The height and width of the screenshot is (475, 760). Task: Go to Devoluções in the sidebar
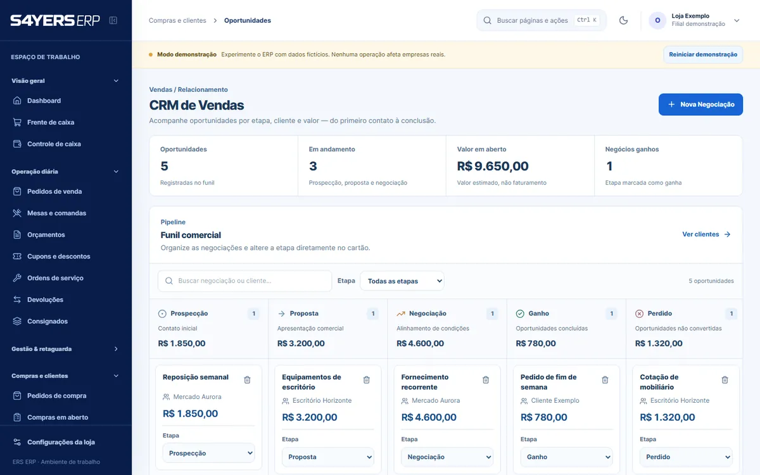pos(66,300)
